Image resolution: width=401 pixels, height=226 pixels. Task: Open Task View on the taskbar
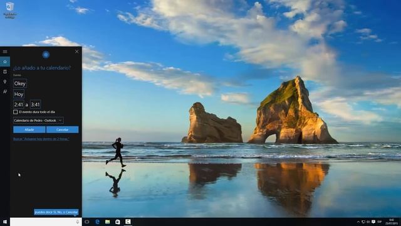coord(87,222)
